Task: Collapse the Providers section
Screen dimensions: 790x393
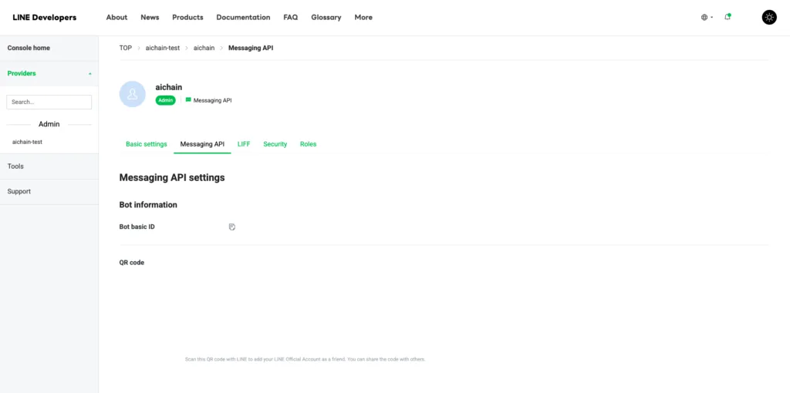Action: (x=89, y=74)
